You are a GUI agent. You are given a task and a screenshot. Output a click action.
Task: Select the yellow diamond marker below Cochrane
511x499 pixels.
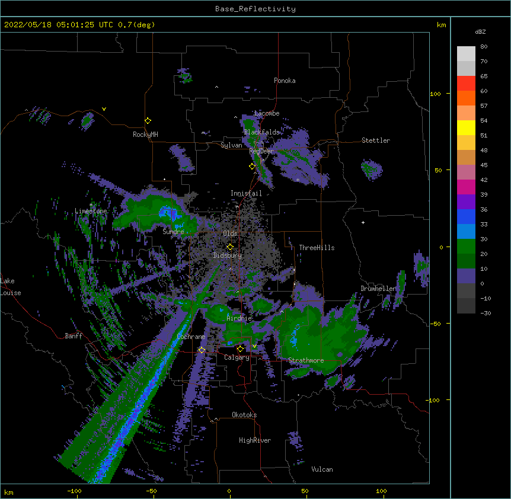click(x=202, y=350)
